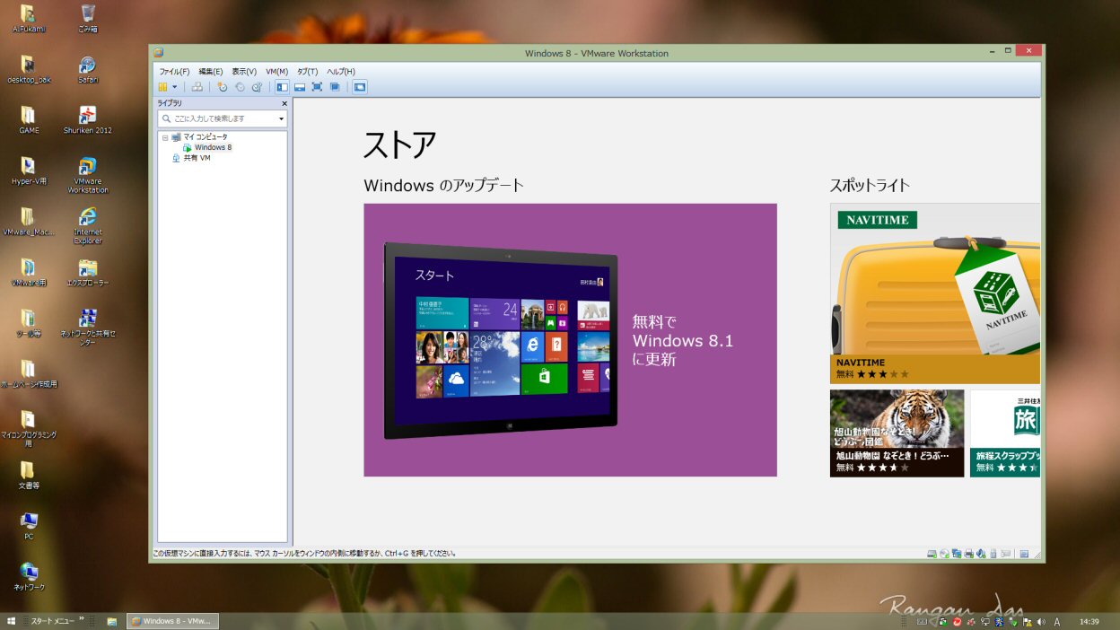The width and height of the screenshot is (1120, 630).
Task: Enter full screen mode from the toolbar
Action: (x=317, y=87)
